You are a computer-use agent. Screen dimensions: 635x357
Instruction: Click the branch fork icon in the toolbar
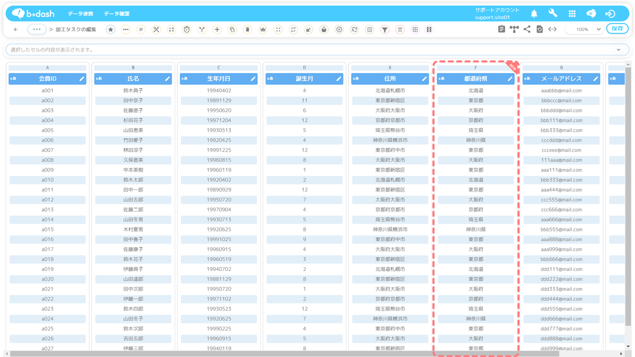[x=202, y=29]
